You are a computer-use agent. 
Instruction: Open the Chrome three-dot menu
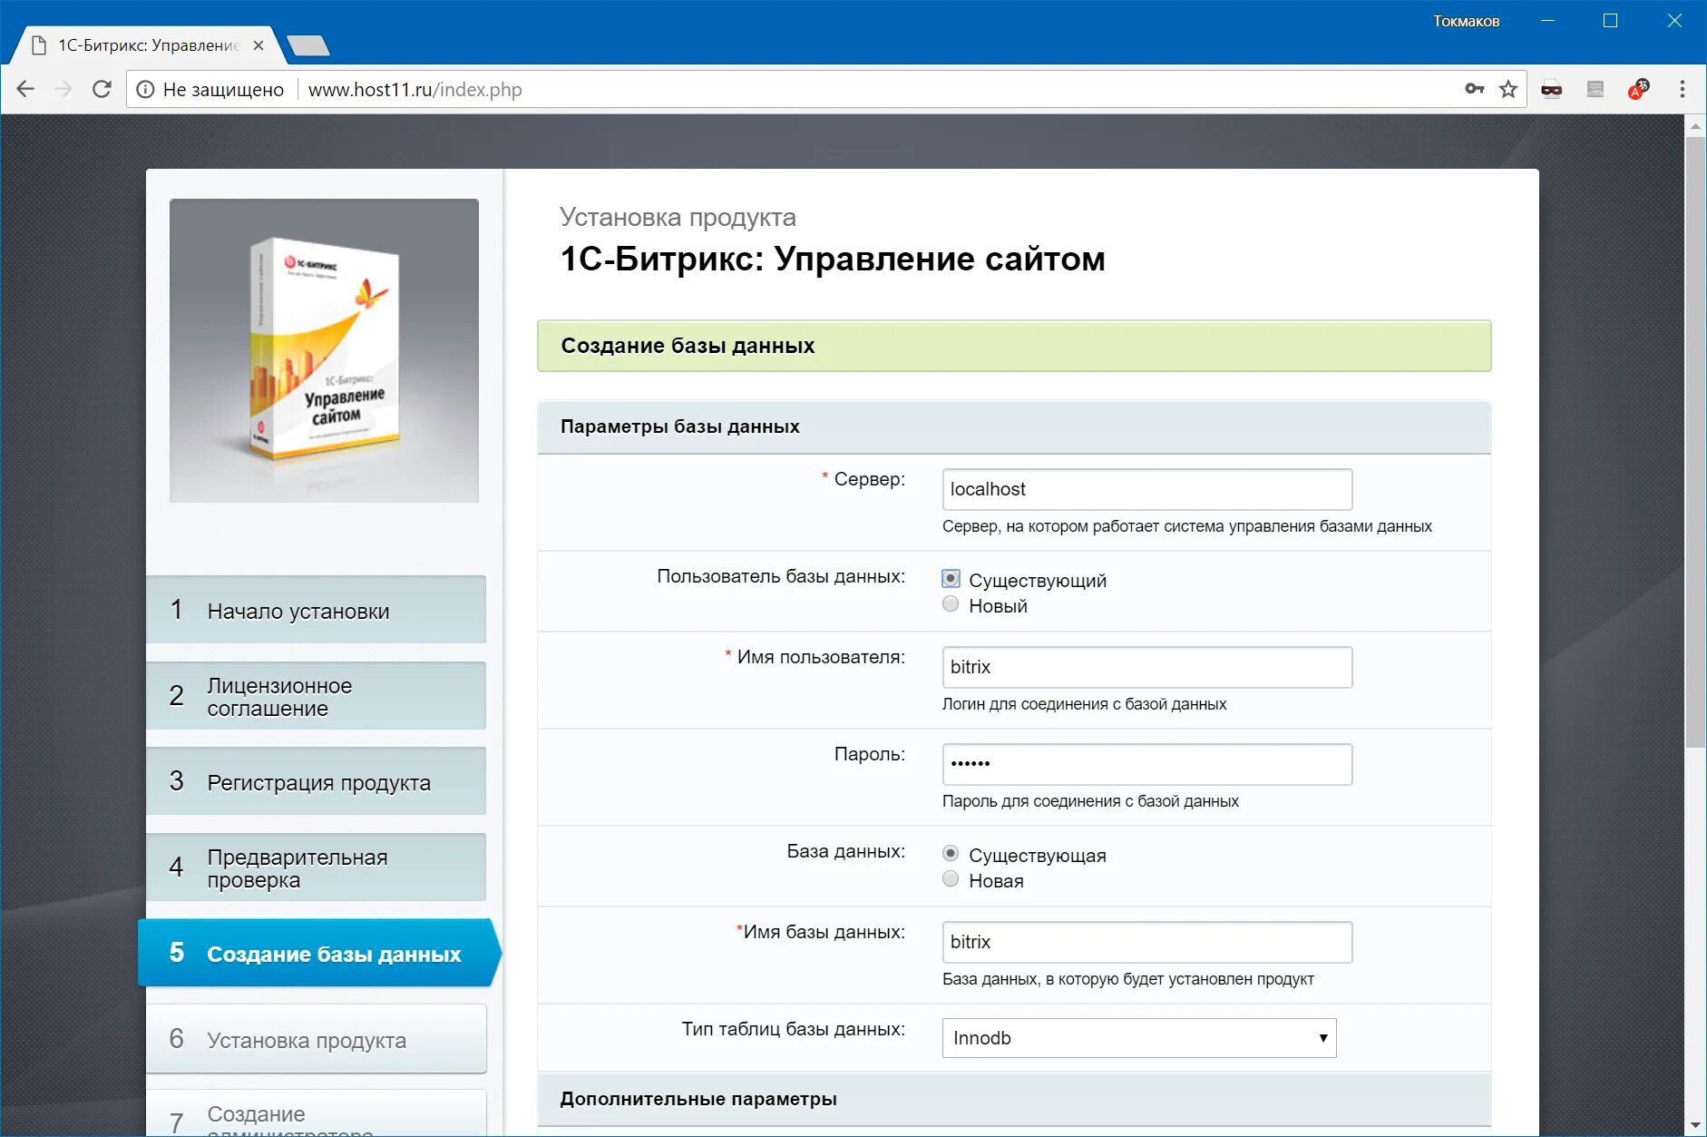tap(1683, 89)
